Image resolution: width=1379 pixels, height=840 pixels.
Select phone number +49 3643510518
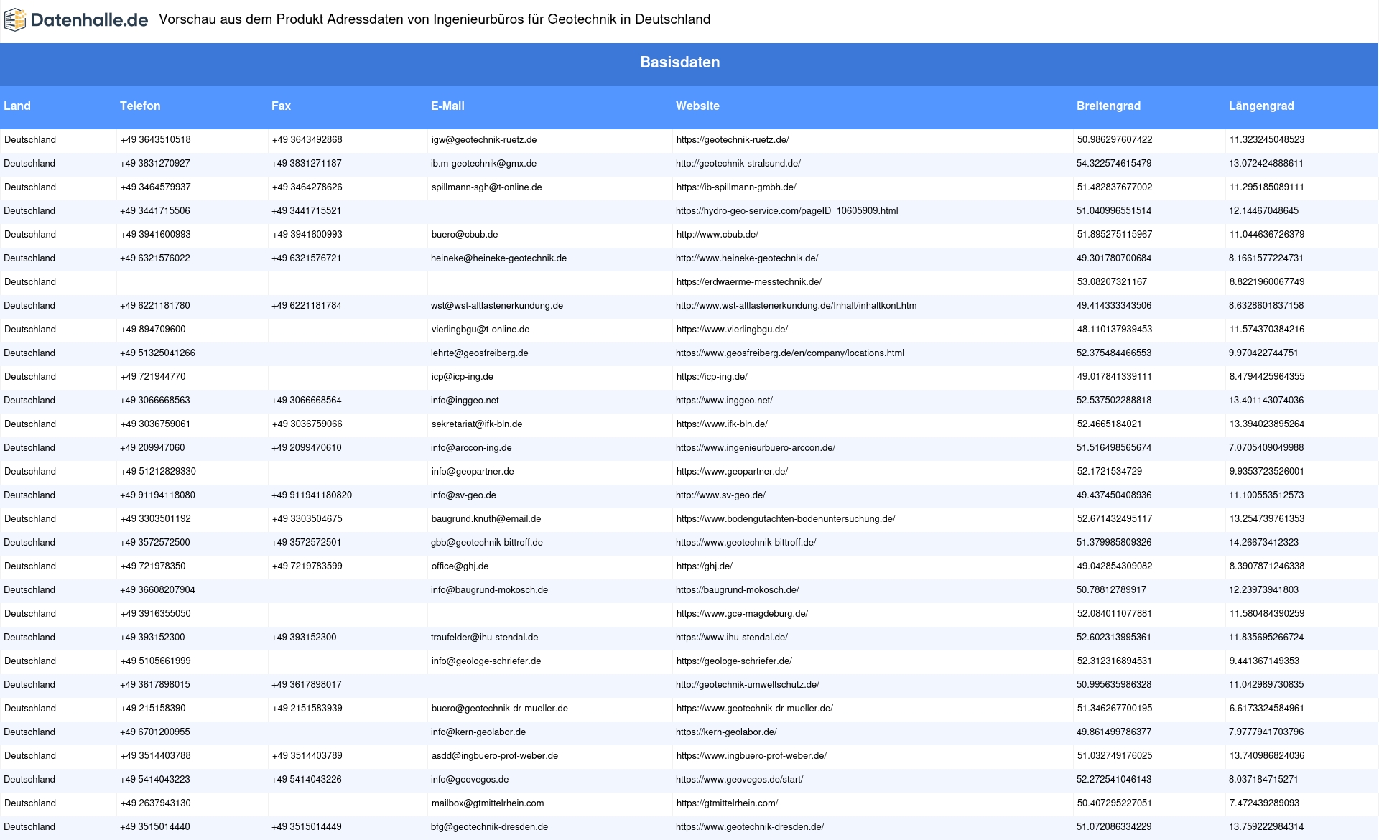pyautogui.click(x=156, y=140)
